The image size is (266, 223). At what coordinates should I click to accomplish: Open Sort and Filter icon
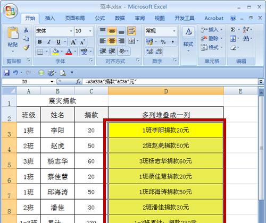pos(246,29)
